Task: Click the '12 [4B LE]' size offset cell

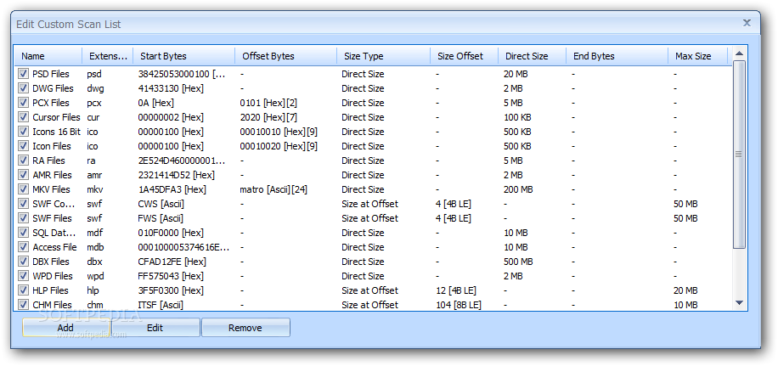Action: 456,290
